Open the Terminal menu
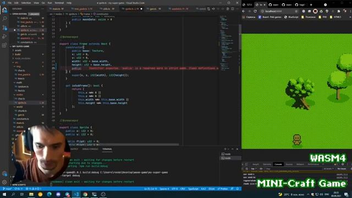 click(59, 3)
